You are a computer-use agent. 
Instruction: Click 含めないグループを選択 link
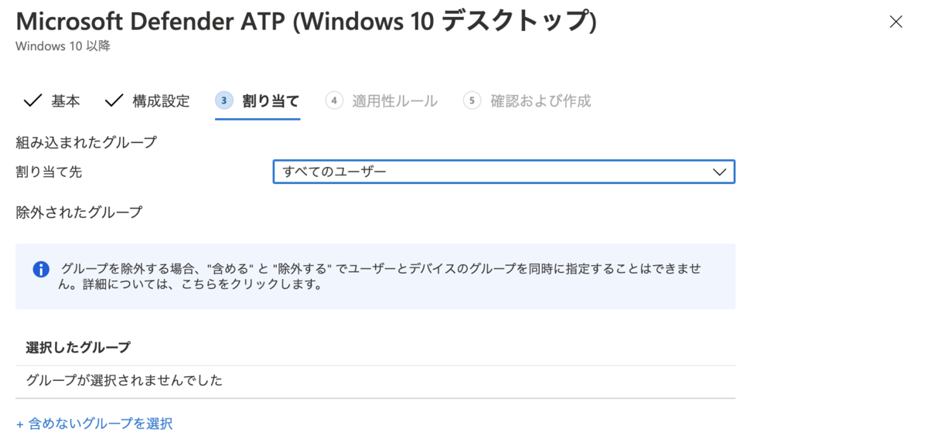[94, 423]
